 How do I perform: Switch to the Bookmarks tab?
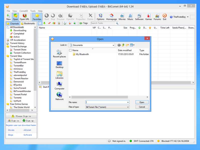click(x=28, y=23)
